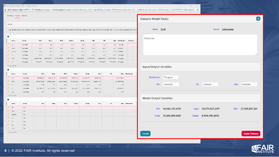
Task: Click the blue Distribution label
Action: [154, 77]
